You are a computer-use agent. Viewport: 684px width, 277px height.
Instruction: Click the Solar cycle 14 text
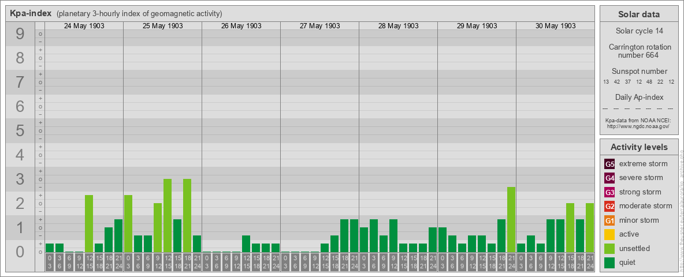click(x=638, y=31)
